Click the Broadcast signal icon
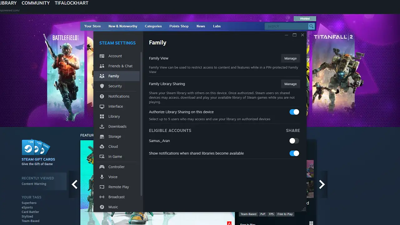This screenshot has width=400, height=225. pyautogui.click(x=102, y=197)
